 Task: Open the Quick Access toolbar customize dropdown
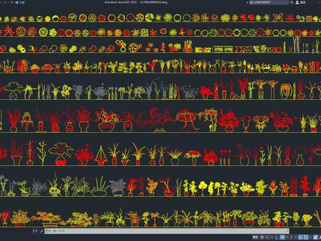tap(12, 3)
